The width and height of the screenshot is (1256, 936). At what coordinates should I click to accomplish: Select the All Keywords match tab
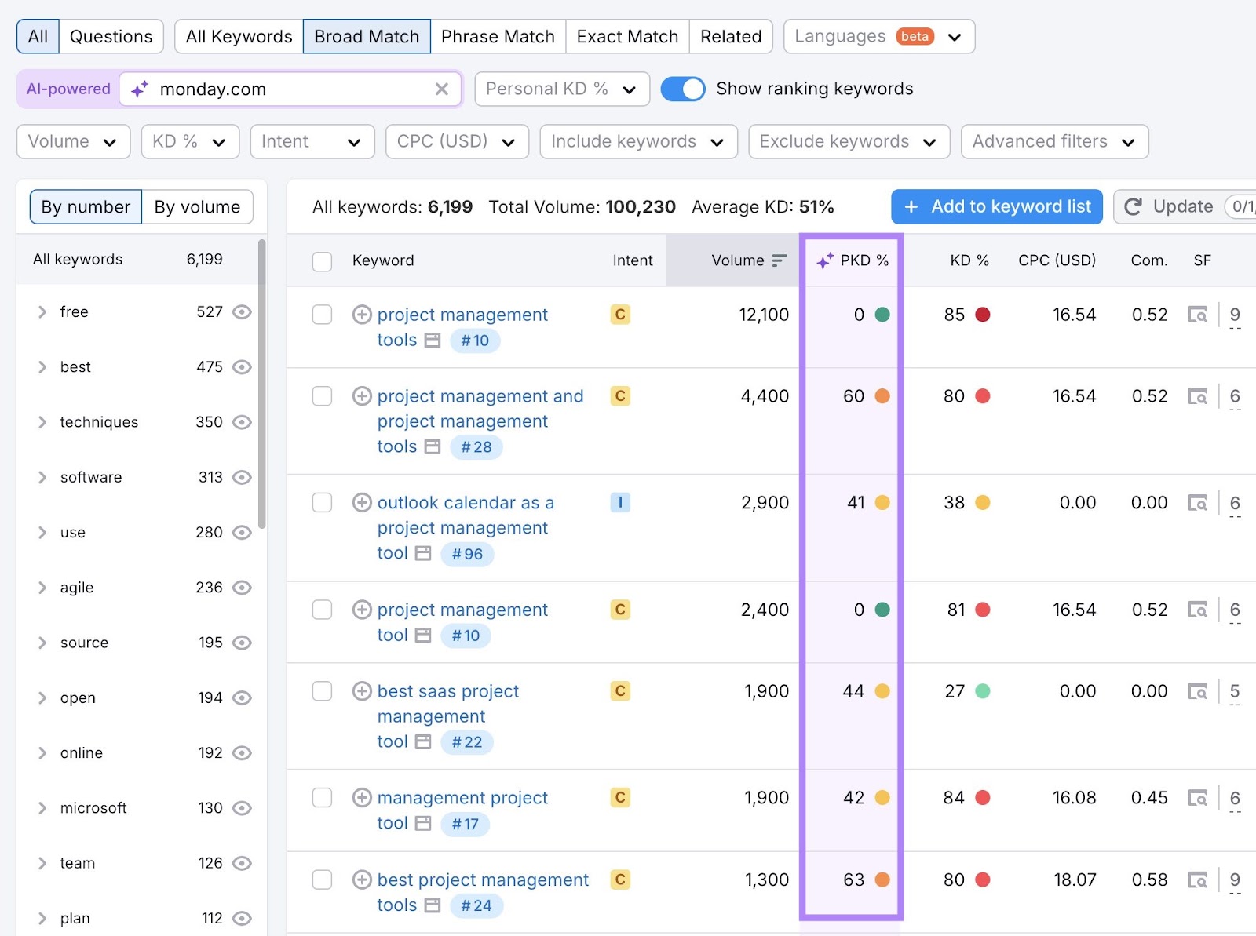click(x=239, y=37)
